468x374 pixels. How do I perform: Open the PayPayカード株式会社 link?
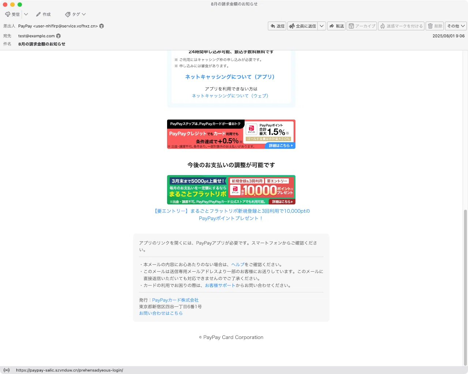[x=175, y=300]
